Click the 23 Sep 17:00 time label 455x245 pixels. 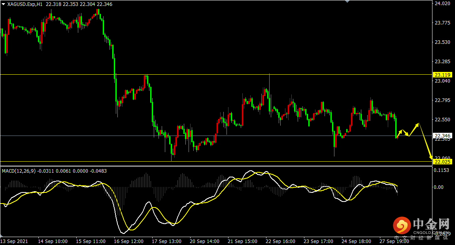318,241
